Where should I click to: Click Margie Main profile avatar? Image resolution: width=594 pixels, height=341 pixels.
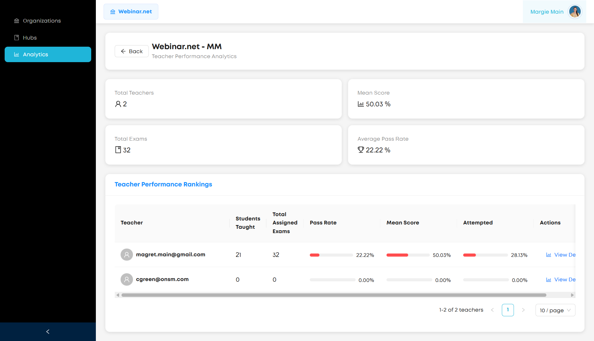pyautogui.click(x=575, y=12)
